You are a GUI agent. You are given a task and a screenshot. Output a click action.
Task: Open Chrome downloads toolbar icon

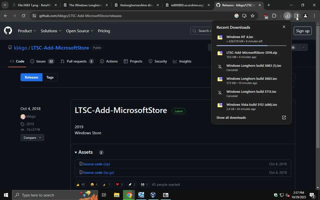pos(287,16)
